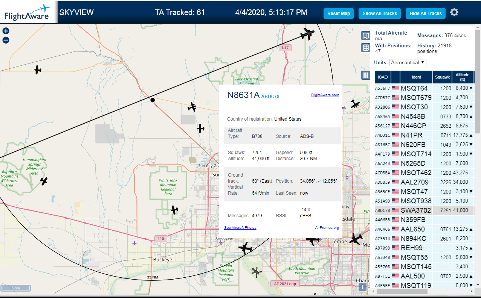This screenshot has height=298, width=481.
Task: Select the AAL650 row
Action: pyautogui.click(x=424, y=229)
